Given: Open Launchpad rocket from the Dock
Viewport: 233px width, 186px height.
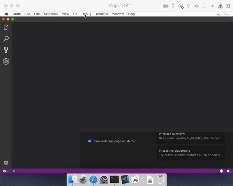Looking at the screenshot, I should coord(83,179).
